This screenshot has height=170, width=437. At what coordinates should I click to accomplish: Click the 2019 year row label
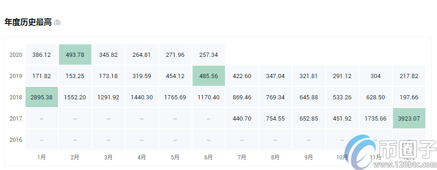[x=16, y=76]
